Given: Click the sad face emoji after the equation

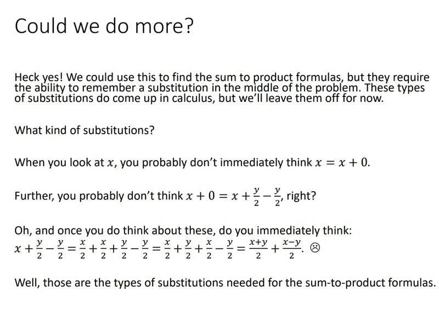Looking at the screenshot, I should click(315, 249).
